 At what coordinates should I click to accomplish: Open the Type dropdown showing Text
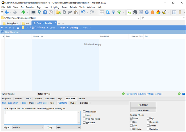point(68,127)
